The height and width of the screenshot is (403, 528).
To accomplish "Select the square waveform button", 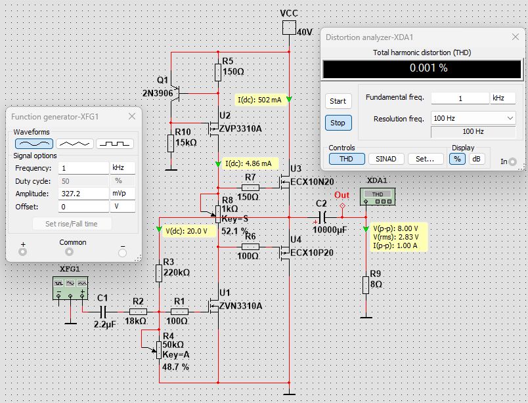I will tap(115, 144).
